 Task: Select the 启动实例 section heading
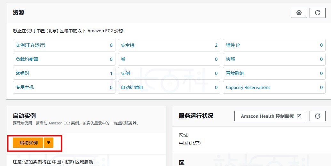pos(24,116)
